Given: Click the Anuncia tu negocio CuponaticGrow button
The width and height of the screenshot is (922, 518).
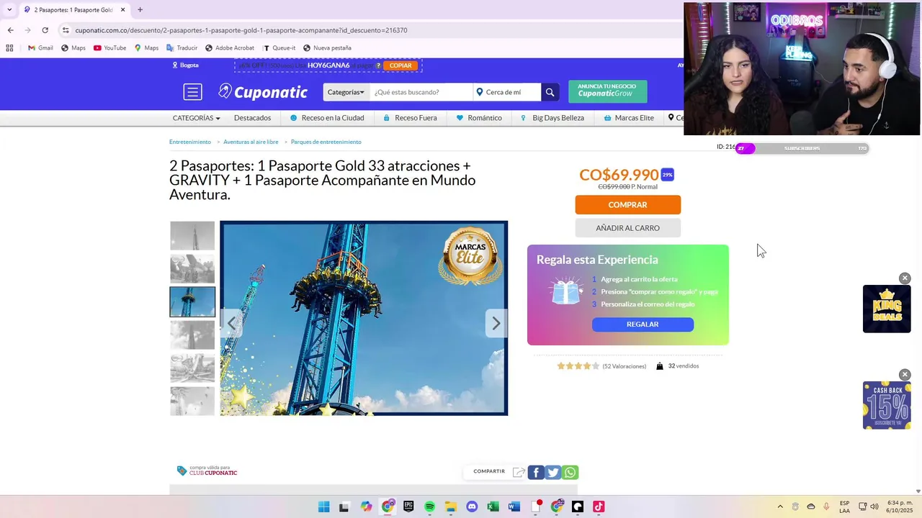Looking at the screenshot, I should (607, 91).
